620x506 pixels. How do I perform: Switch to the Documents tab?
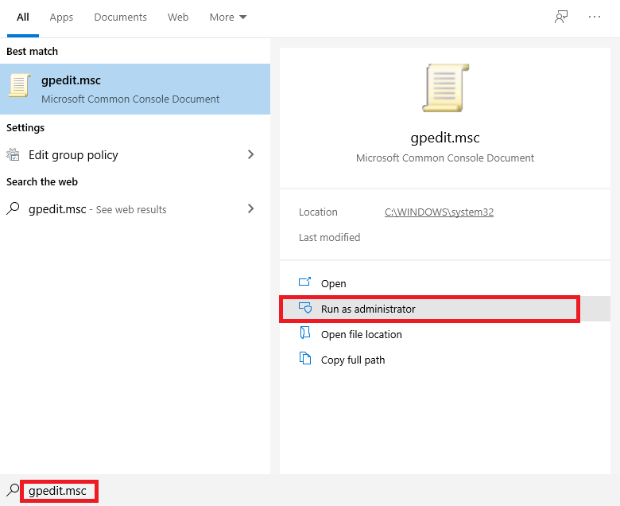pos(120,18)
